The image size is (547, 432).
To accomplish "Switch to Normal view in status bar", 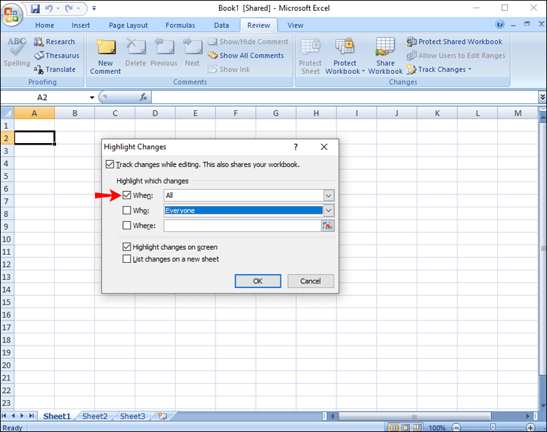I will point(395,427).
